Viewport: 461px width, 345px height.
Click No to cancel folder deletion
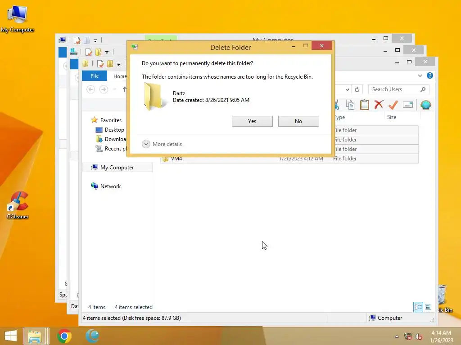coord(298,121)
